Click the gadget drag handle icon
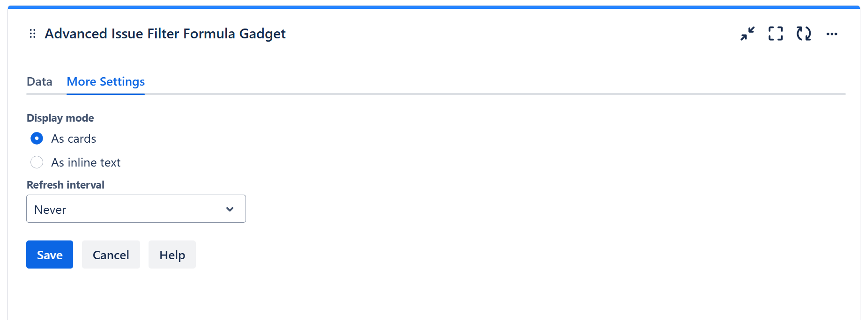 click(x=32, y=34)
